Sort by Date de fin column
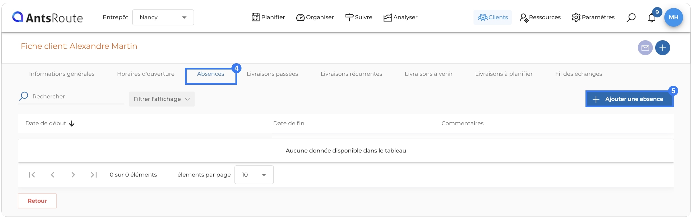 point(289,123)
